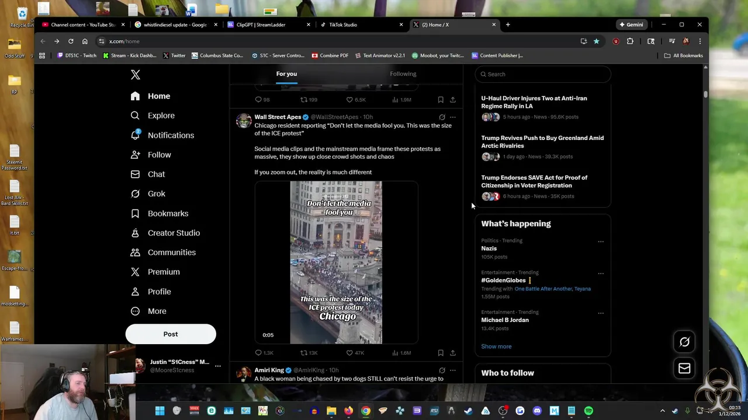
Task: Open Creator Studio in the sidebar
Action: [166, 233]
